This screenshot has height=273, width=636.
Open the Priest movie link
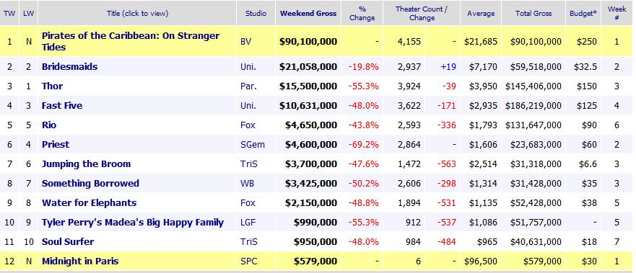pyautogui.click(x=56, y=144)
